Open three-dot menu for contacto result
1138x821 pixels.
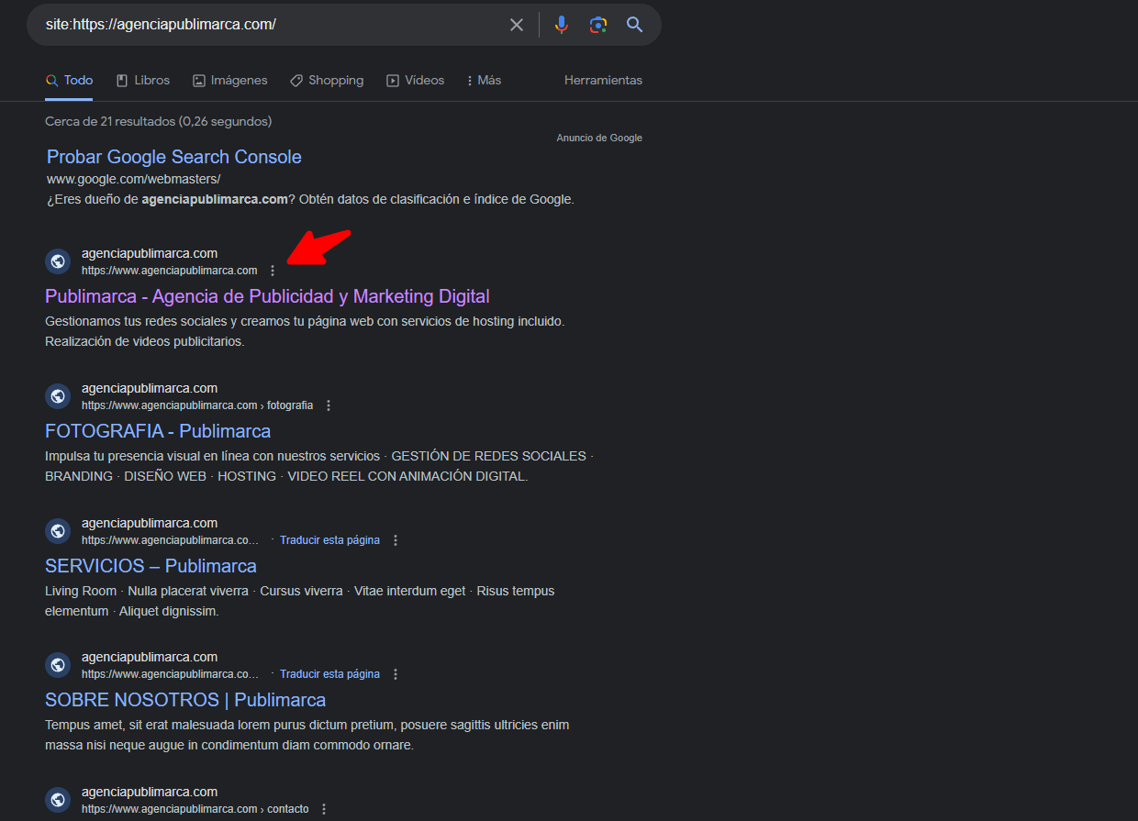pos(324,809)
